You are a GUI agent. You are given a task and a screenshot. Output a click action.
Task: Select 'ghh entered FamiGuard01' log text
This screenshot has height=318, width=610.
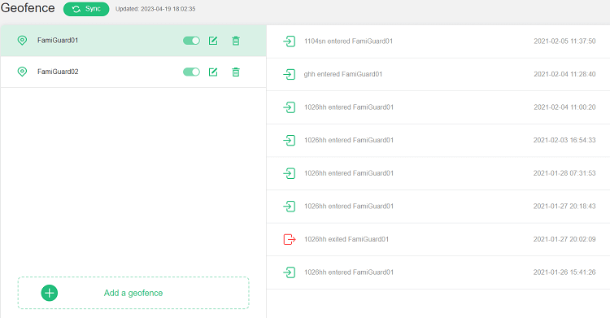[342, 74]
